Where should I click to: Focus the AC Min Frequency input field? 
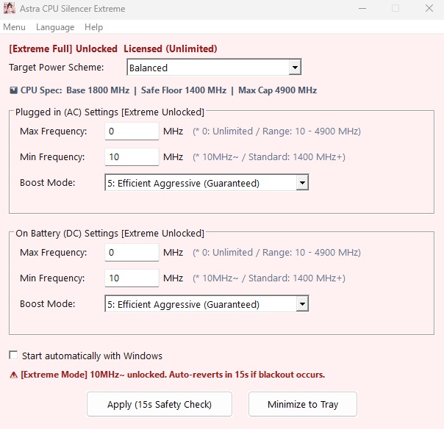[132, 156]
